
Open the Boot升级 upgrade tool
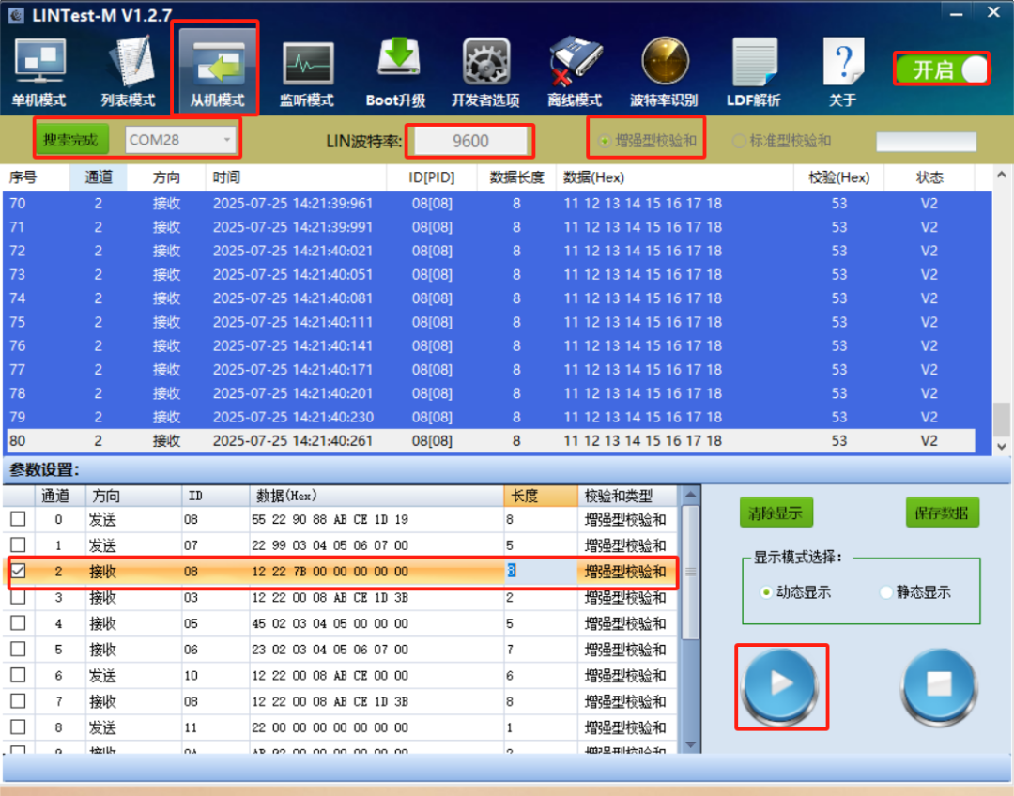pyautogui.click(x=396, y=71)
